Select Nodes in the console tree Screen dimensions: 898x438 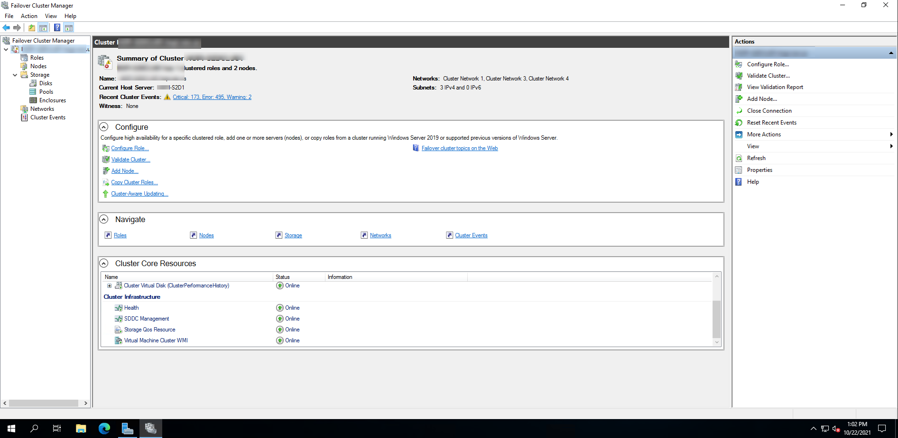click(38, 66)
